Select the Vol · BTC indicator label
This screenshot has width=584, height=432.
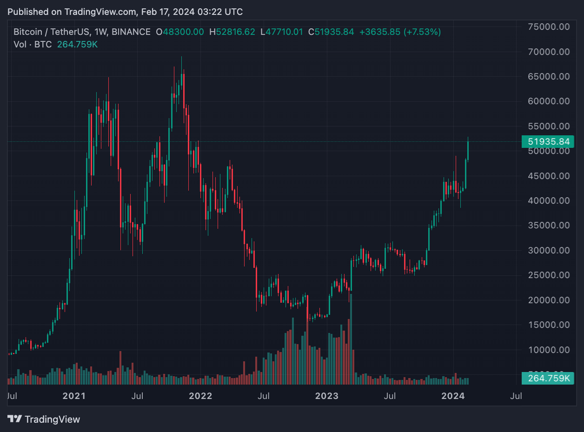point(32,44)
